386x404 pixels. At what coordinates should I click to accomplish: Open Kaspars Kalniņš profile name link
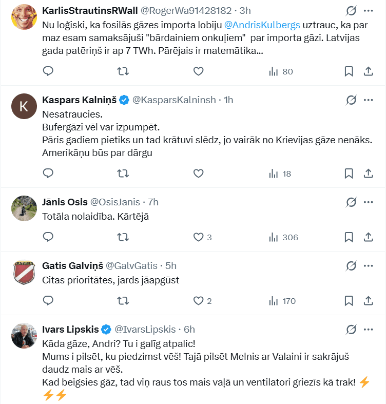click(79, 100)
